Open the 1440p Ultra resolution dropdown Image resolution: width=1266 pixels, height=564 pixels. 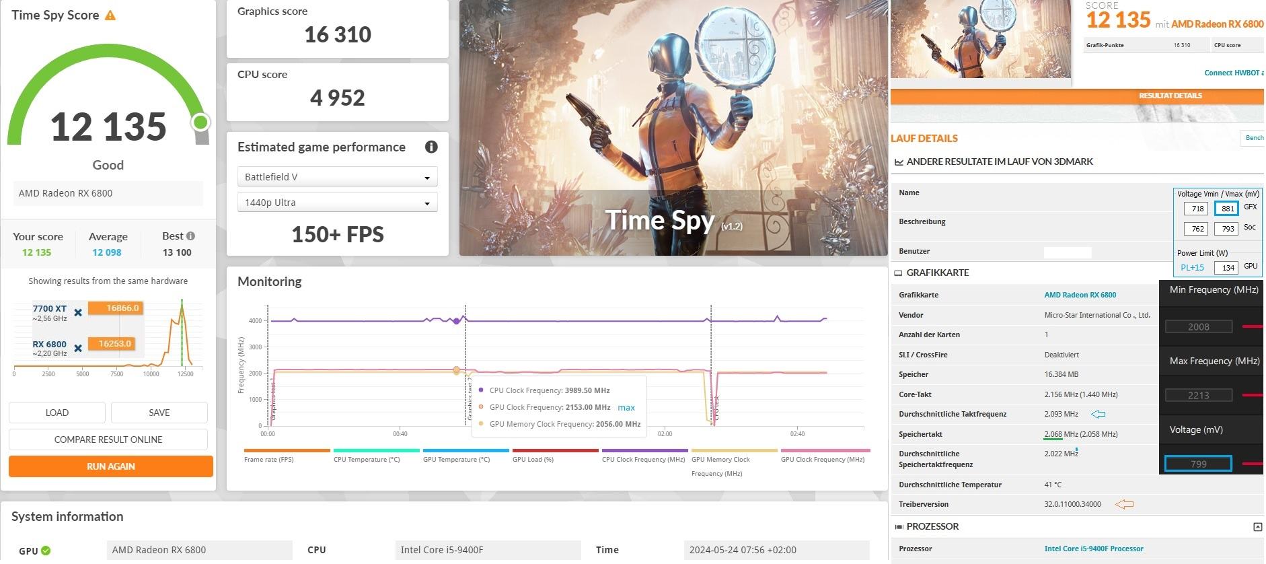coord(338,203)
